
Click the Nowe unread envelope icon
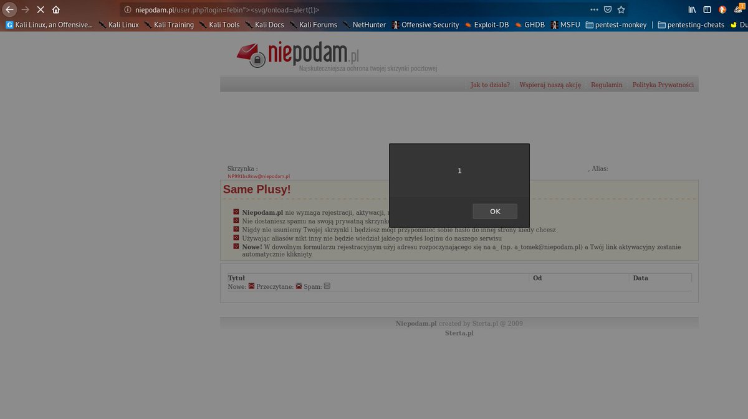(x=252, y=286)
